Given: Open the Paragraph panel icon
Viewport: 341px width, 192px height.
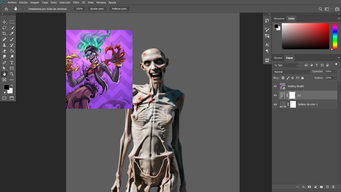Looking at the screenshot, I should click(267, 51).
